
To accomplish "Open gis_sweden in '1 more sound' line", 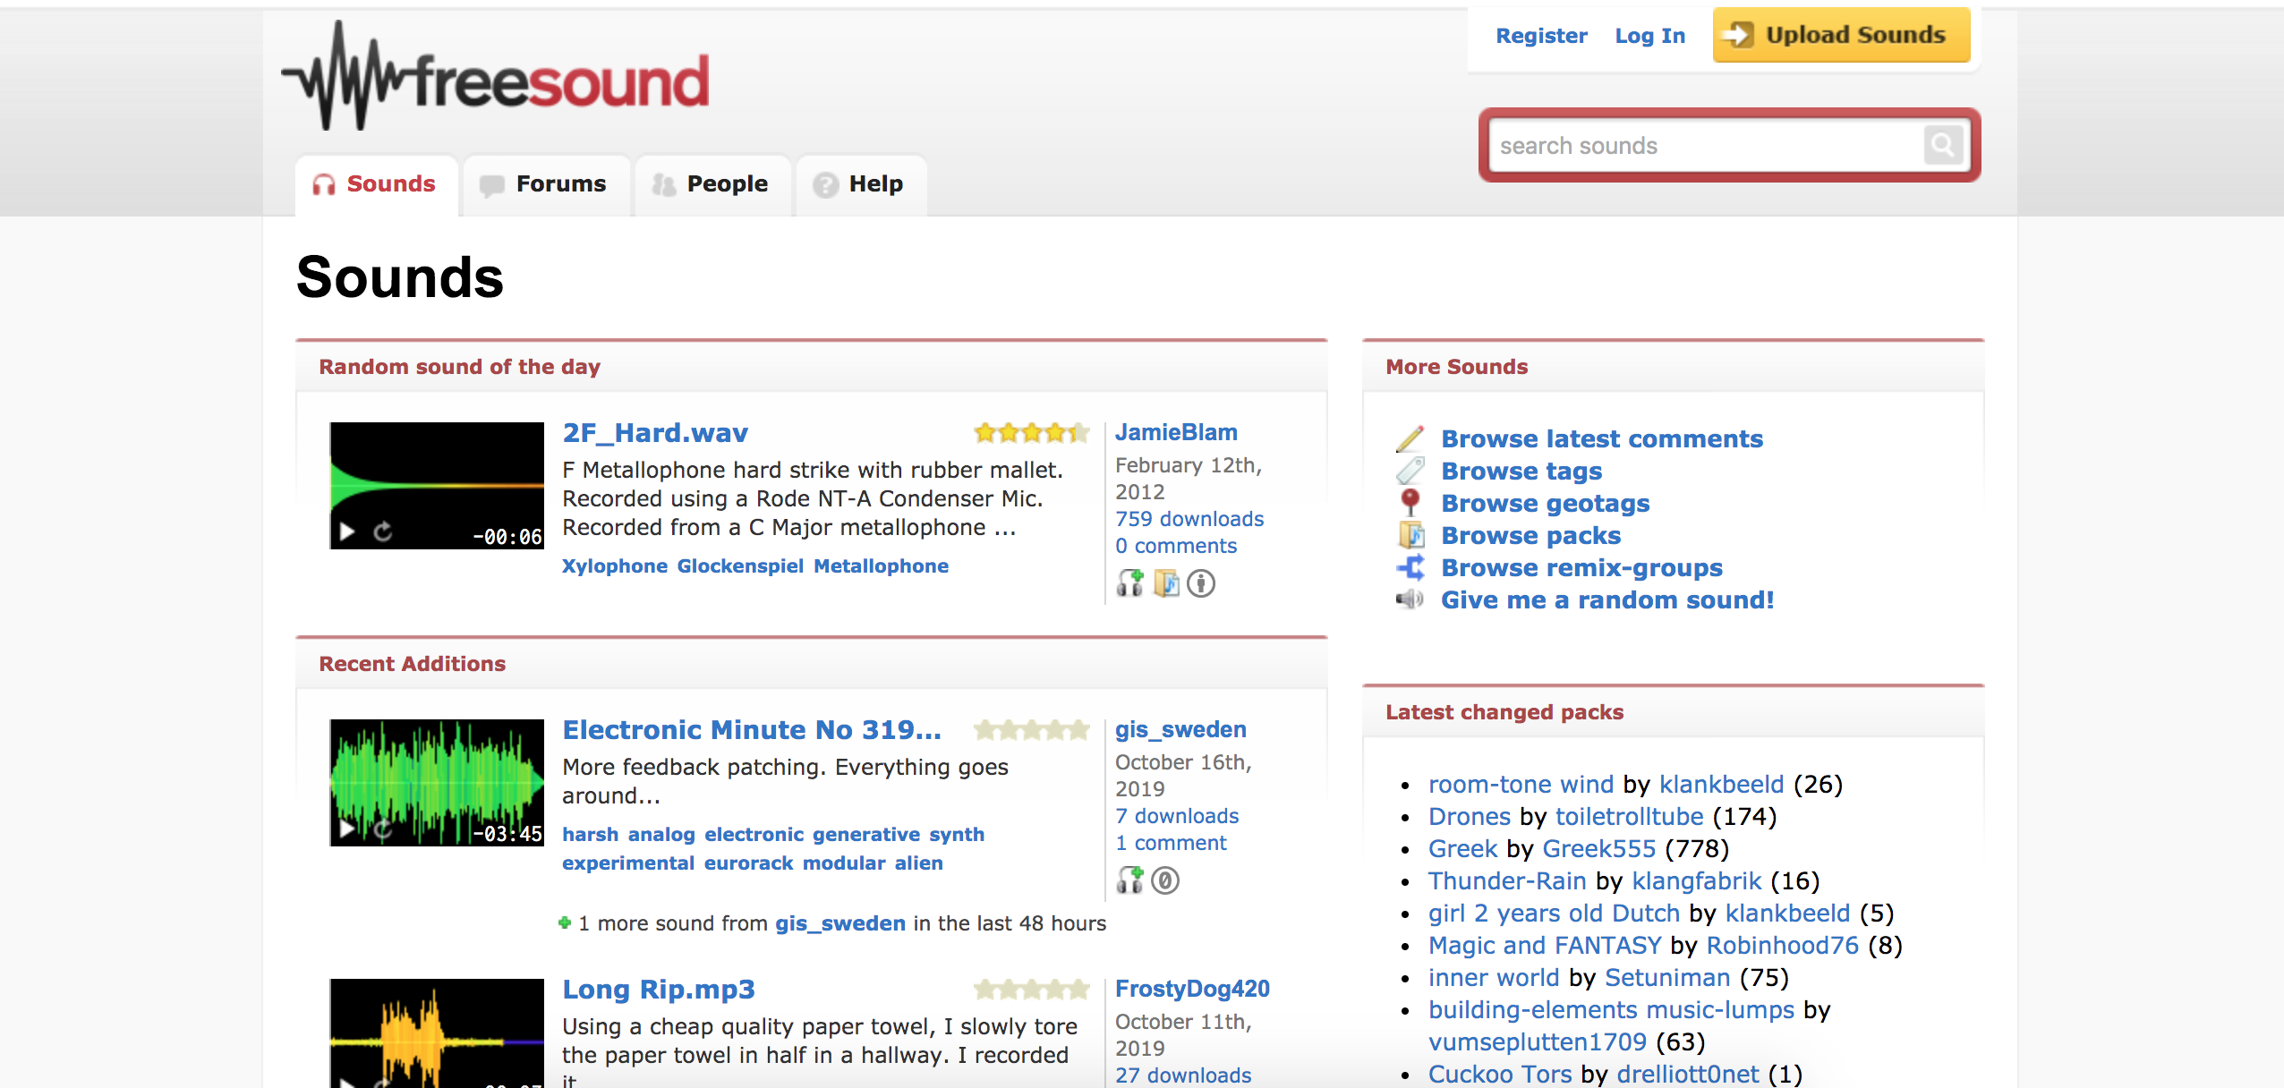I will [840, 923].
